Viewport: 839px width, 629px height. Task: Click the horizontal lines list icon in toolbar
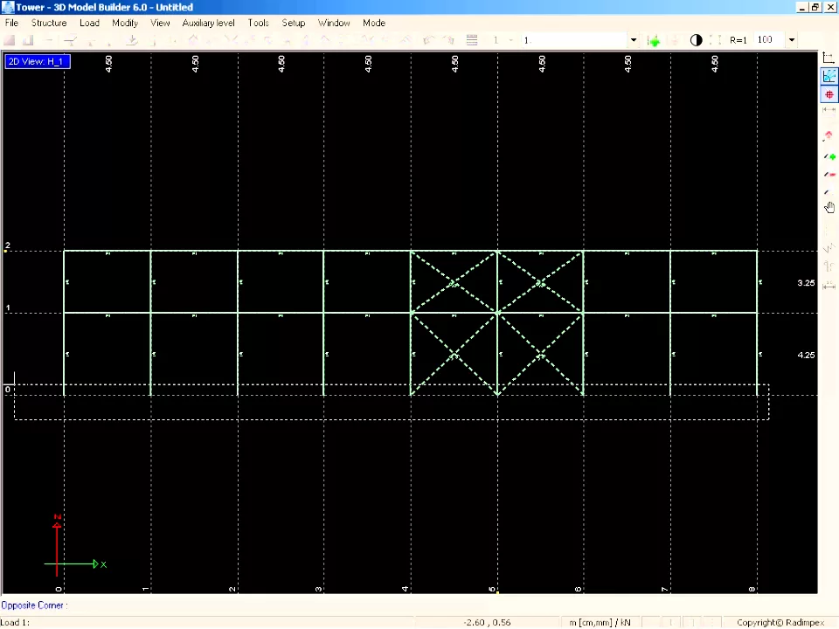click(x=471, y=40)
